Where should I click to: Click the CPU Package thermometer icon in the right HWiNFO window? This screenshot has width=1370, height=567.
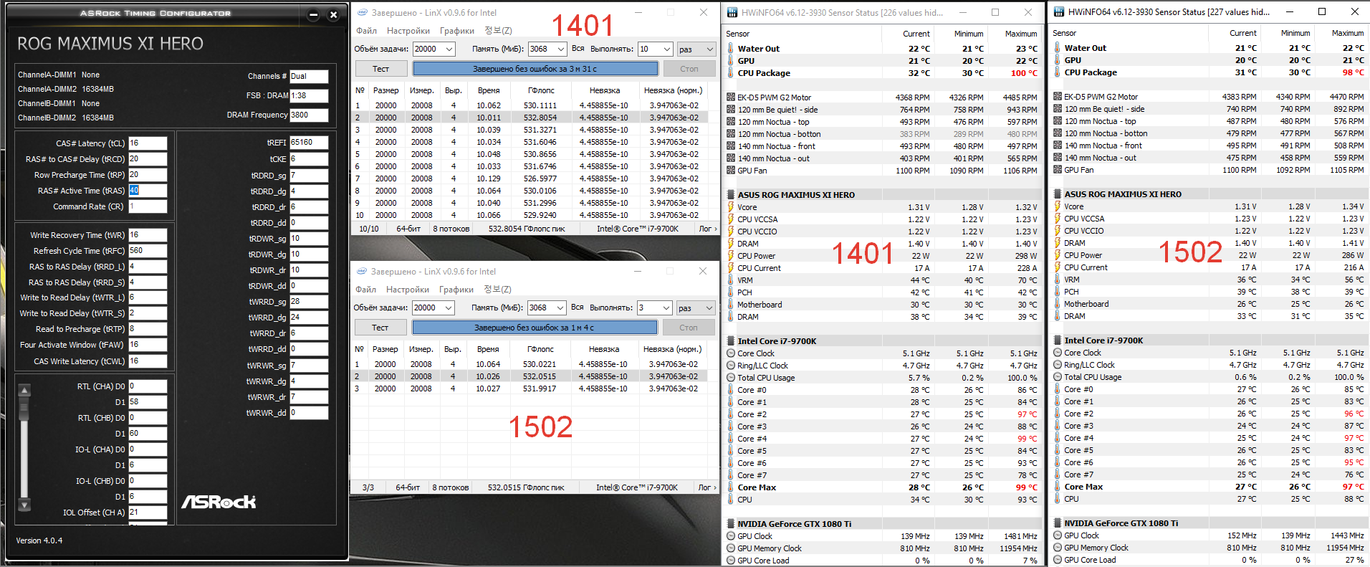1057,72
